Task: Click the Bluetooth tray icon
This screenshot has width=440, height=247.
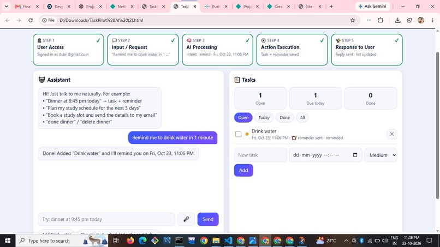Action: coord(361,240)
